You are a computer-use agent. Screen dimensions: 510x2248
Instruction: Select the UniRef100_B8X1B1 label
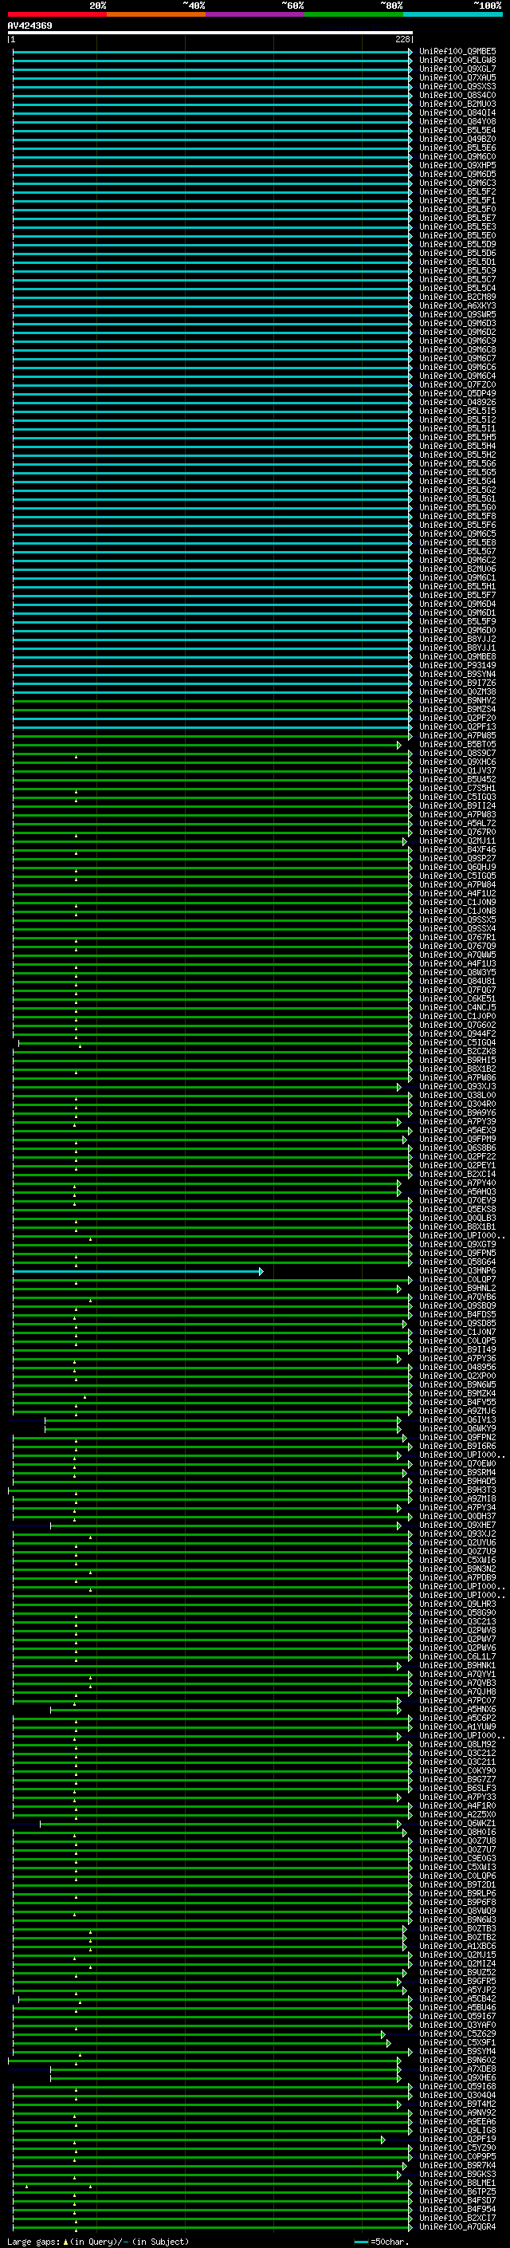coord(457,1227)
